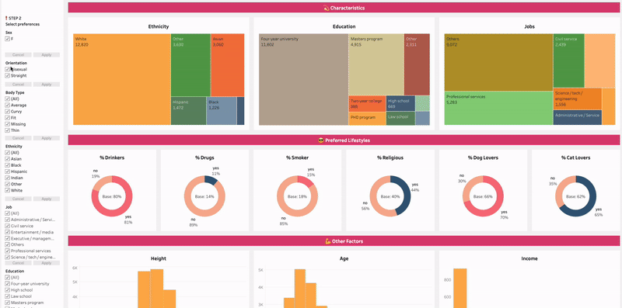622x308 pixels.
Task: Select the Hispanic 1,472 treemap block
Action: [189, 111]
